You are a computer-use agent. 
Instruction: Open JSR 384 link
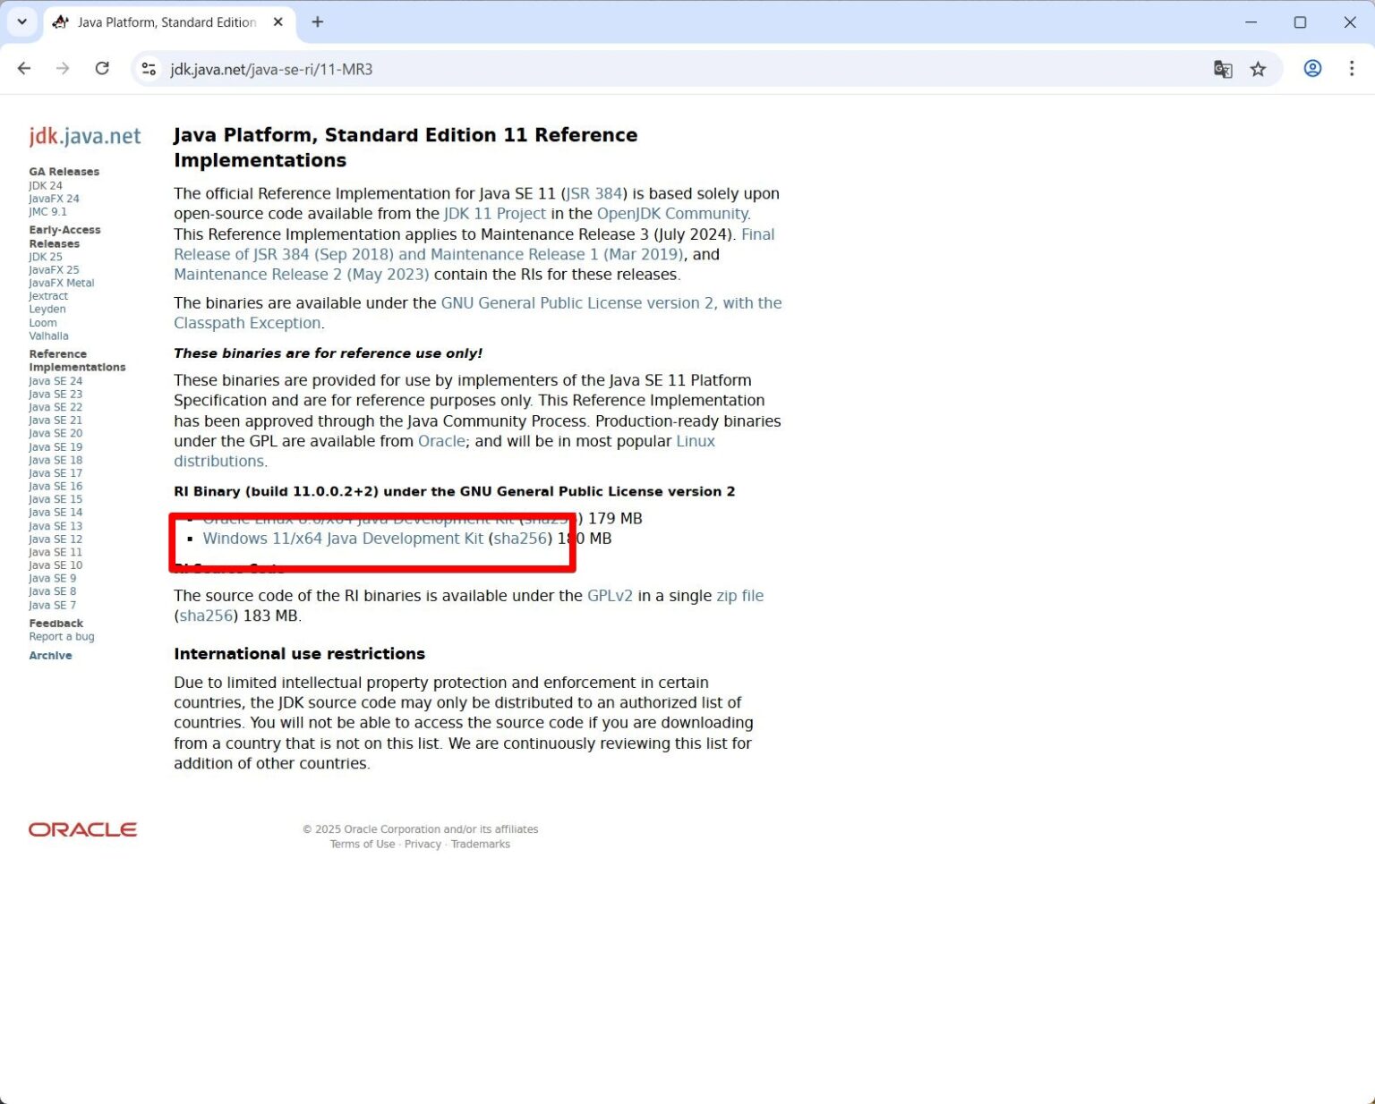594,193
